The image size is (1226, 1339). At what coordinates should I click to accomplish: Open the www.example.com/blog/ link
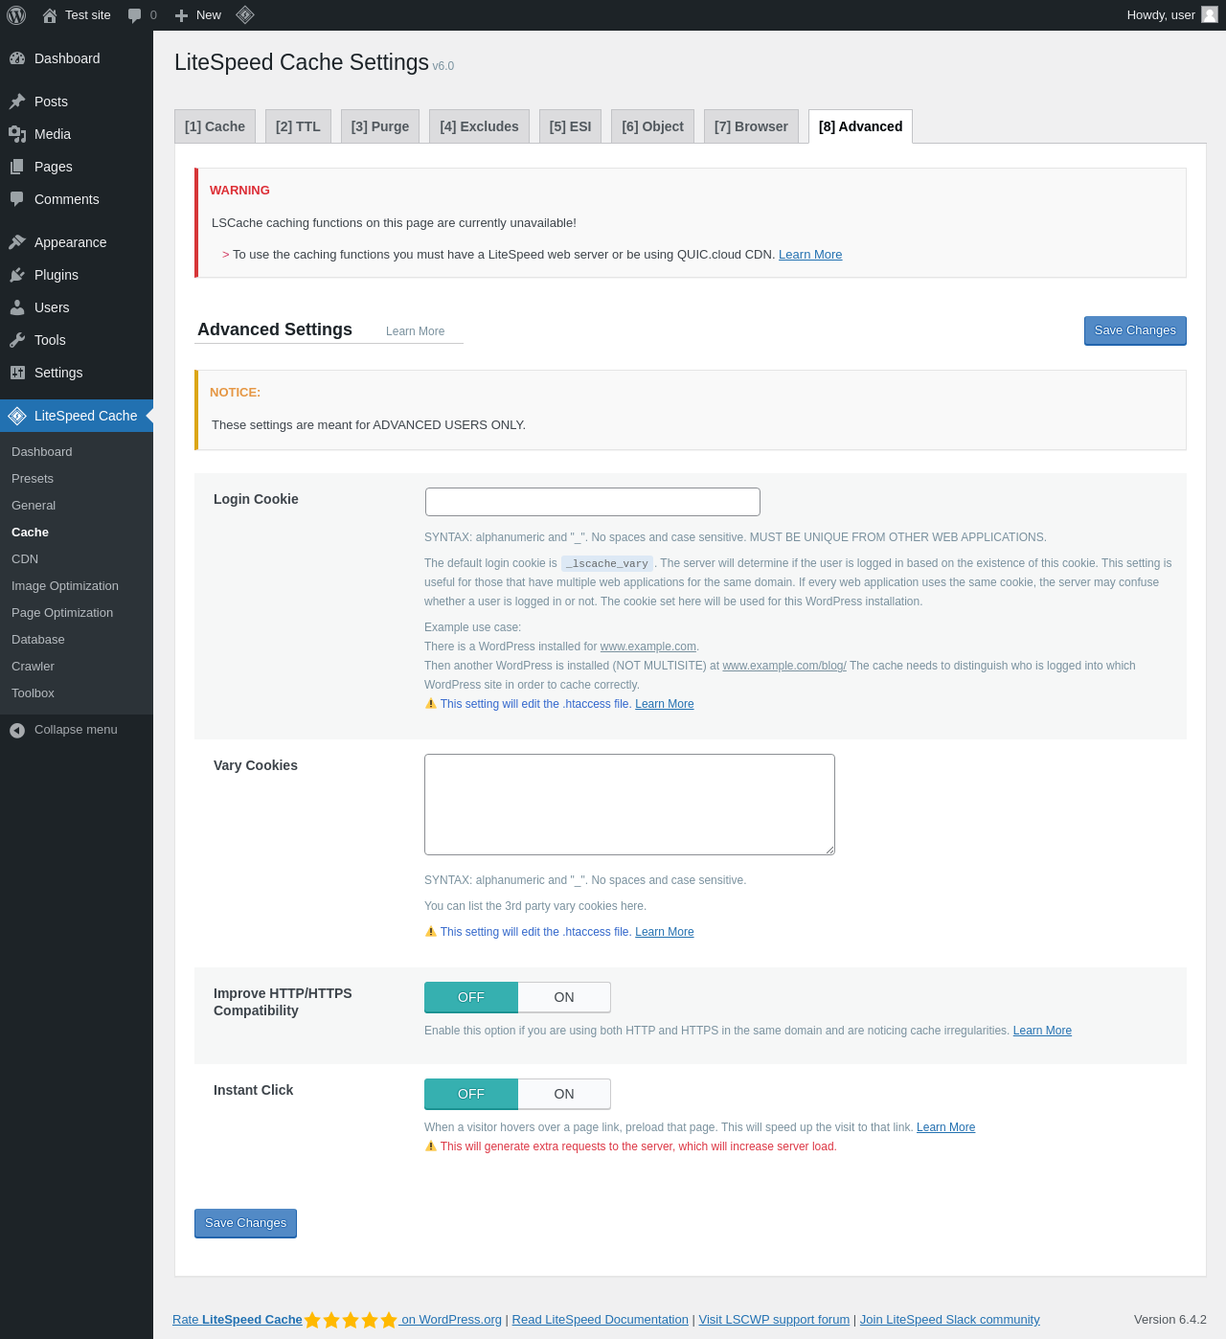click(x=784, y=666)
